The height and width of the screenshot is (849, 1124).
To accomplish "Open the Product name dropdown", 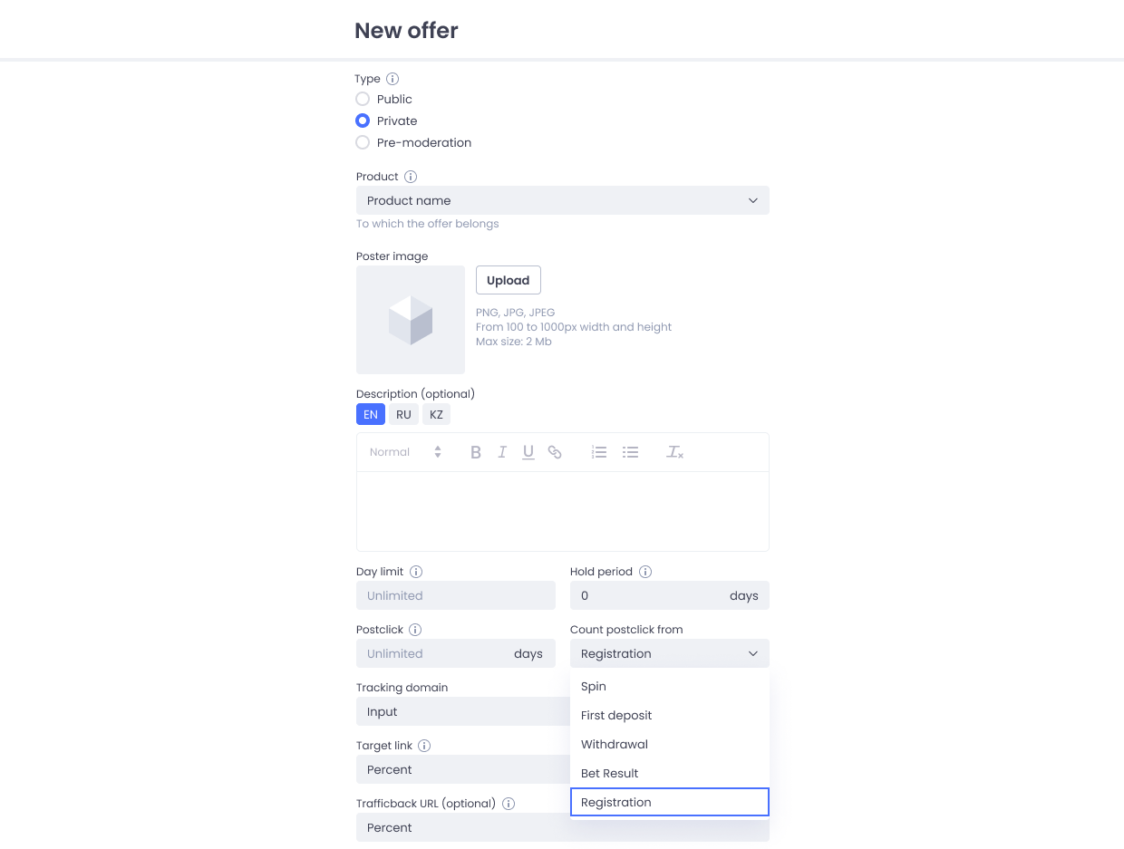I will 562,200.
